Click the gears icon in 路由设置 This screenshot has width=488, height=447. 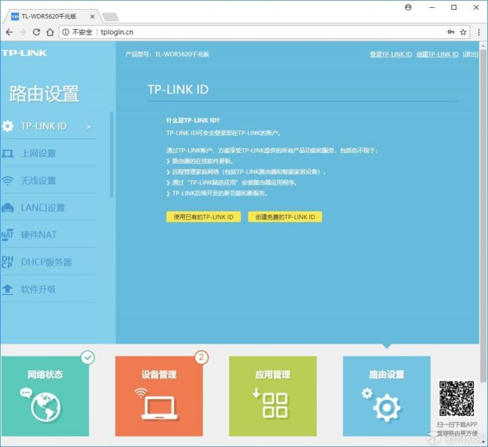click(x=382, y=404)
